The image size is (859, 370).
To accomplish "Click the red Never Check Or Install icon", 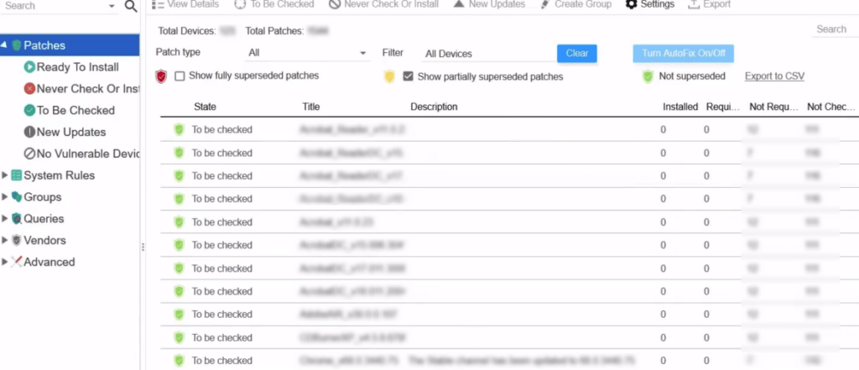I will click(29, 89).
